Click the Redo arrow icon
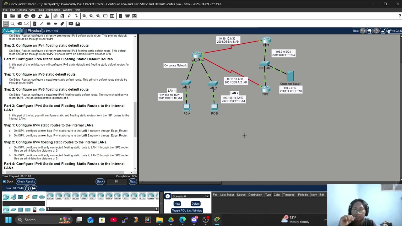402x226 pixels. point(76,16)
